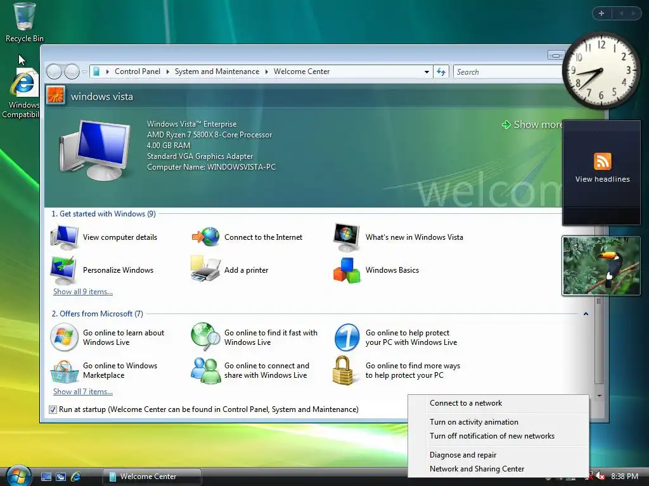Screen dimensions: 649x486
Task: Click the volume muted tray icon
Action: click(x=601, y=477)
